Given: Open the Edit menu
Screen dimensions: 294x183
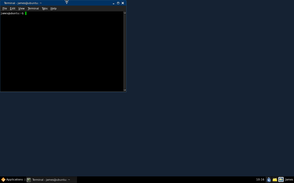Looking at the screenshot, I should 12,8.
